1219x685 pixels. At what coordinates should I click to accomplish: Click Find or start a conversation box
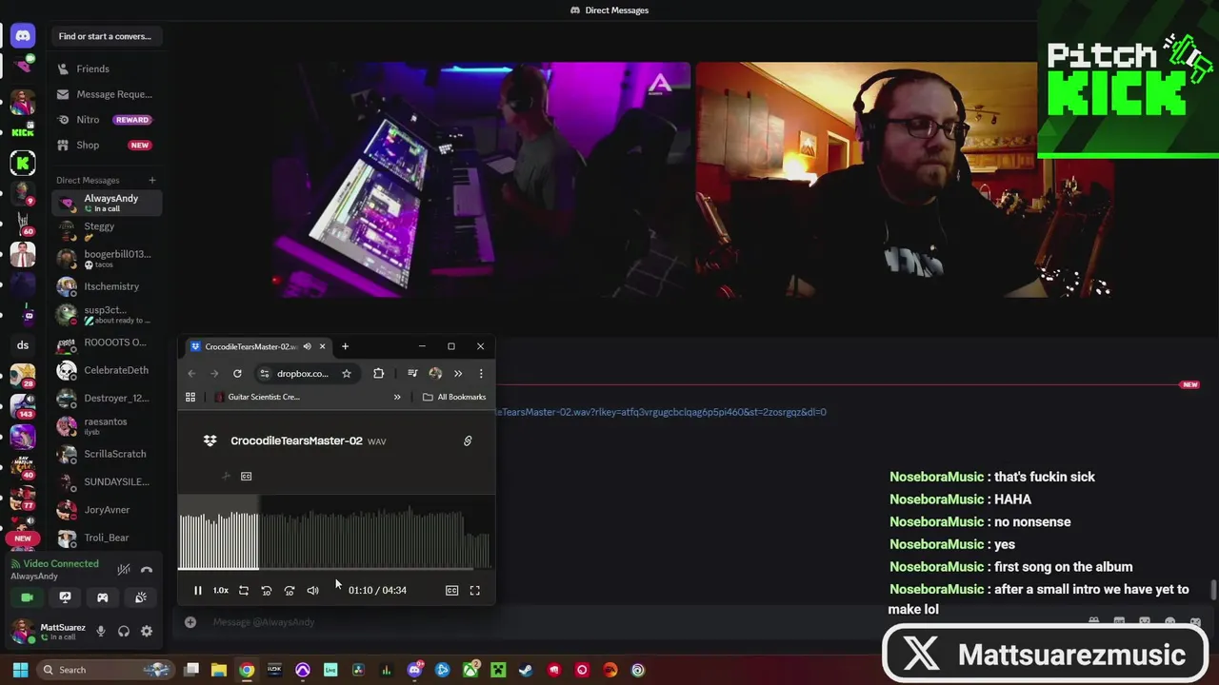tap(105, 36)
